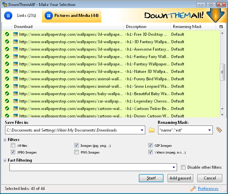Image resolution: width=228 pixels, height=194 pixels.
Task: Enable the PNG Images filter
Action: [76, 152]
